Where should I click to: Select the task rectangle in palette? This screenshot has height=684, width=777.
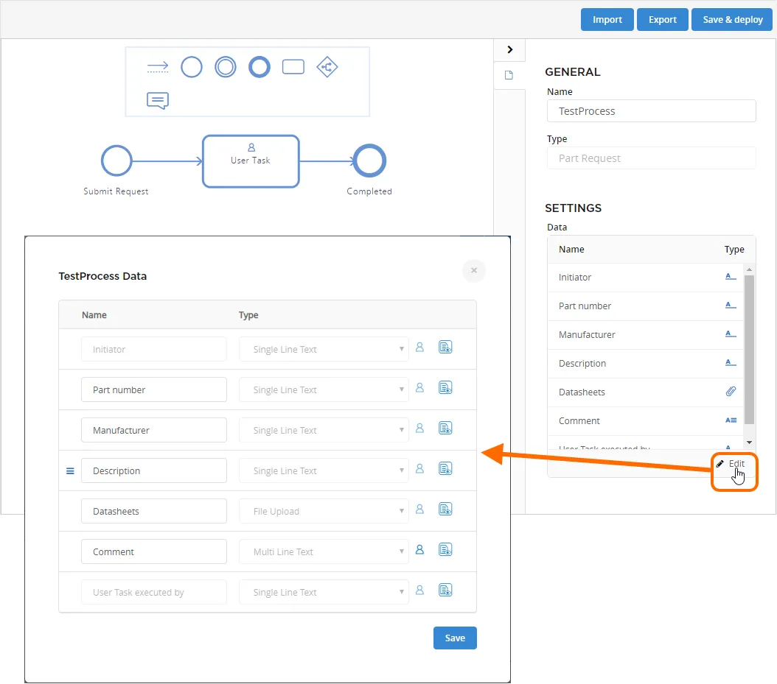point(293,67)
